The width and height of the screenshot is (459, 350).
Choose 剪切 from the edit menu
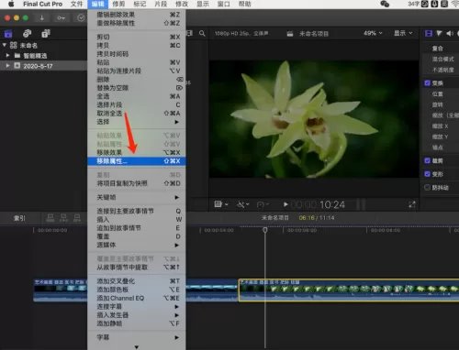[137, 37]
